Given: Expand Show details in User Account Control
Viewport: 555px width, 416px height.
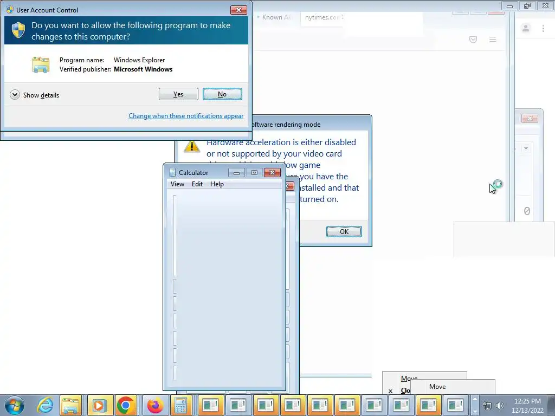Looking at the screenshot, I should tap(35, 95).
